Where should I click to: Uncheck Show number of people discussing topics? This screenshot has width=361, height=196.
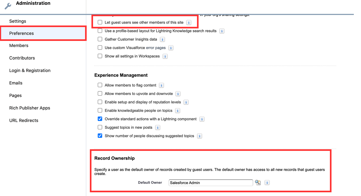(x=100, y=136)
